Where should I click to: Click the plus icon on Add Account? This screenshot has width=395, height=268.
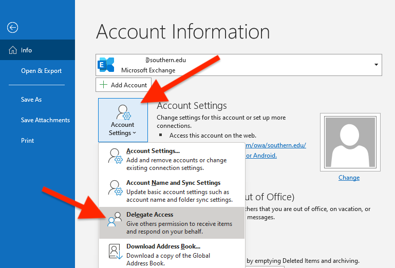tap(104, 85)
